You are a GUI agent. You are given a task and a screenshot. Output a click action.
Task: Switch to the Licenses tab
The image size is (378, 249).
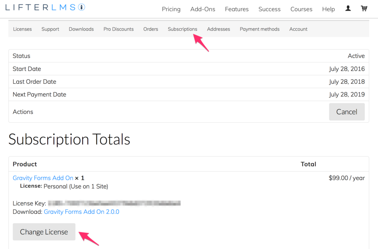pyautogui.click(x=23, y=29)
